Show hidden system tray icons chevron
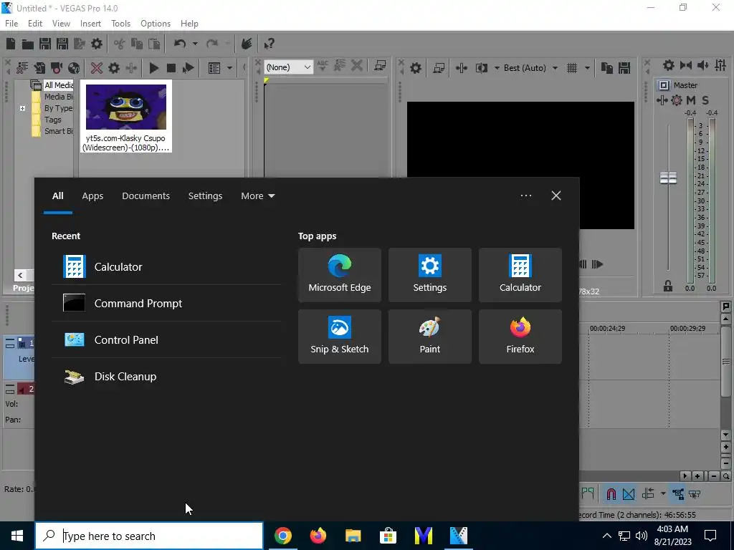Viewport: 734px width, 550px height. click(606, 536)
